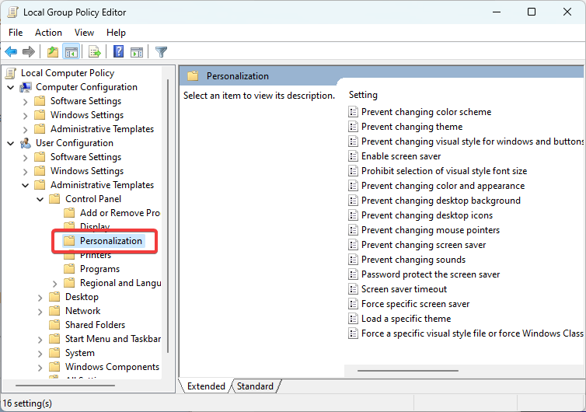Click the Back arrow toolbar icon

click(x=11, y=51)
